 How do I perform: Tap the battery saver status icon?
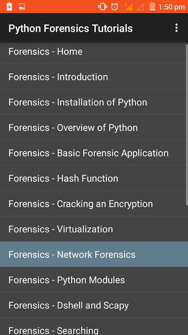click(9, 7)
